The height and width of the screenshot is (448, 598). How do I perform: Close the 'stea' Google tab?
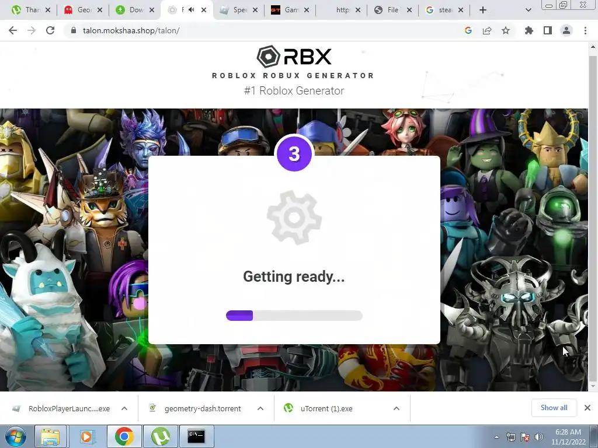(x=461, y=10)
